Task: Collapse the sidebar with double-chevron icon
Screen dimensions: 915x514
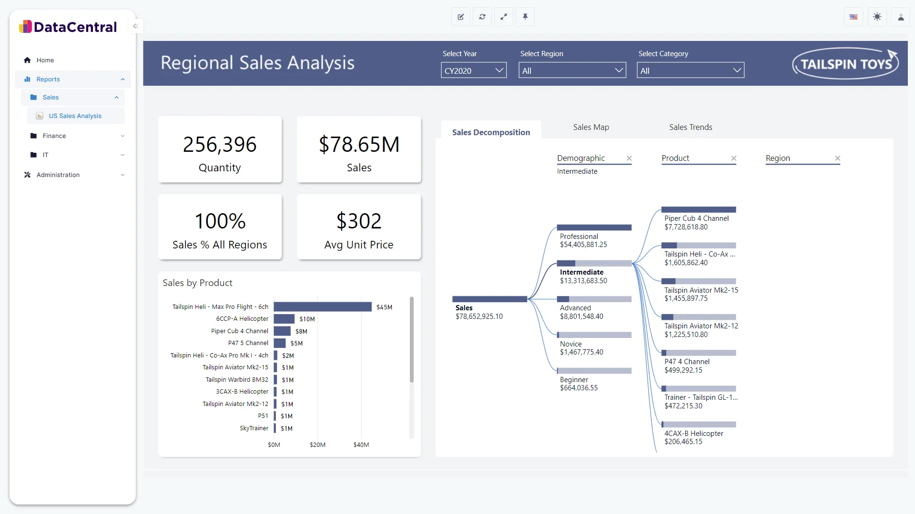Action: pos(135,26)
